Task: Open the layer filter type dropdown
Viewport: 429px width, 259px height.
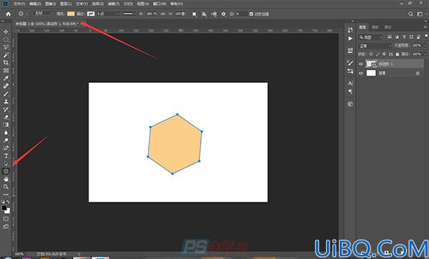Action: coord(371,37)
